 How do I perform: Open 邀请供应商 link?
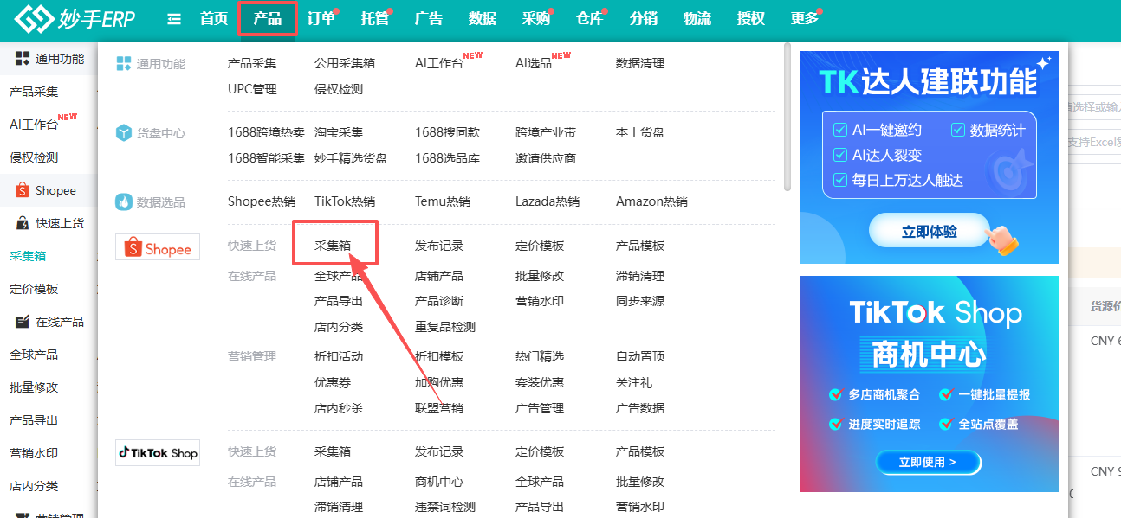point(546,158)
